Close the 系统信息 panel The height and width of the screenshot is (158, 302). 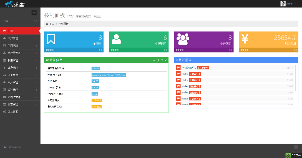[166, 60]
